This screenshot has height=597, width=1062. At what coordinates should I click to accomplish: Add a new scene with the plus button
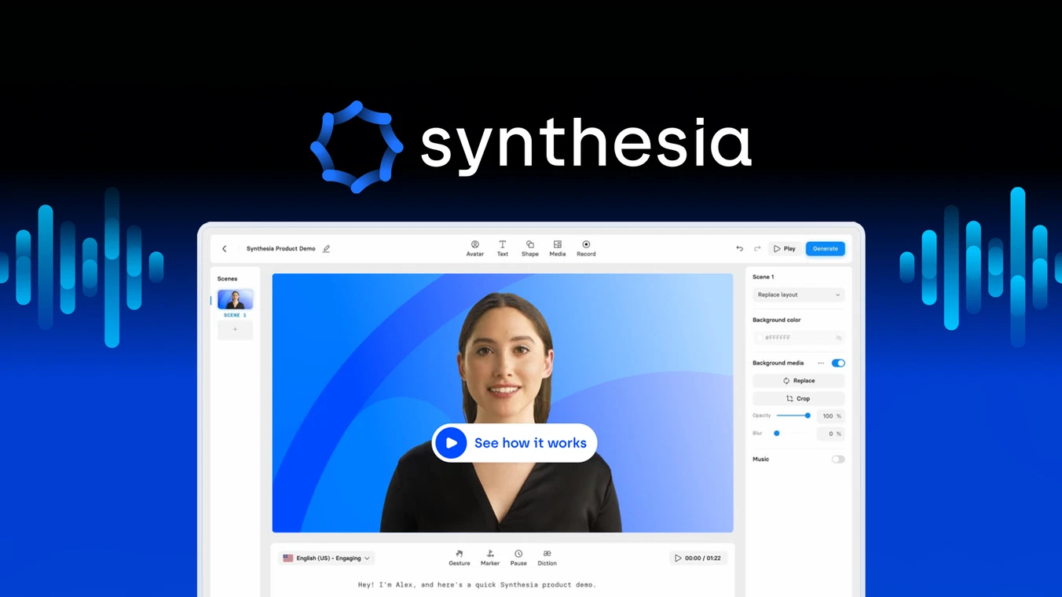point(234,329)
